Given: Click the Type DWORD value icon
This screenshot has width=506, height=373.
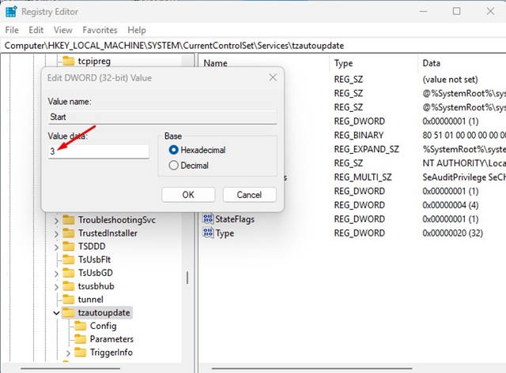Looking at the screenshot, I should pyautogui.click(x=208, y=233).
